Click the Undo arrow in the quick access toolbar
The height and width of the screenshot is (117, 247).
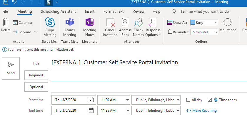tap(14, 2)
